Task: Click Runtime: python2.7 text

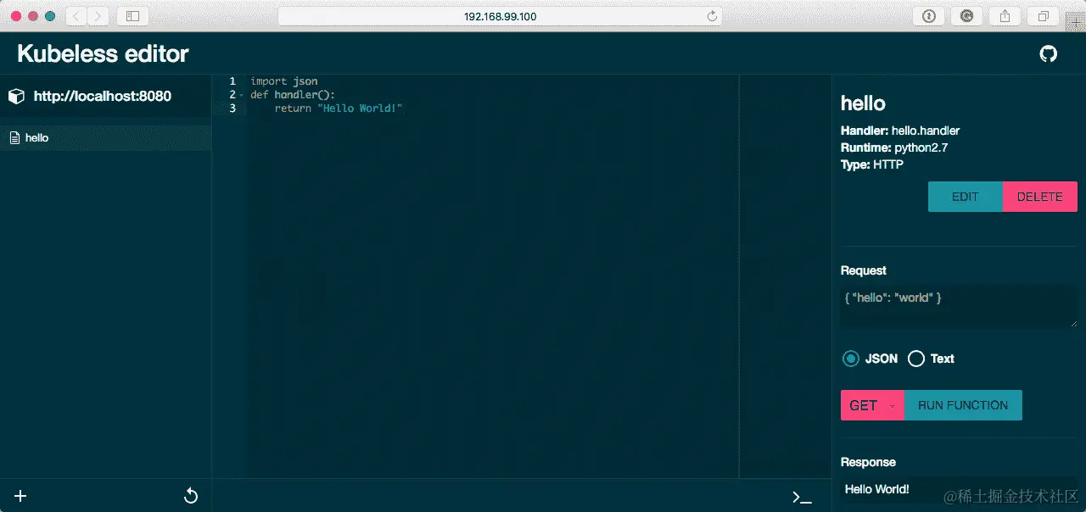Action: tap(894, 147)
